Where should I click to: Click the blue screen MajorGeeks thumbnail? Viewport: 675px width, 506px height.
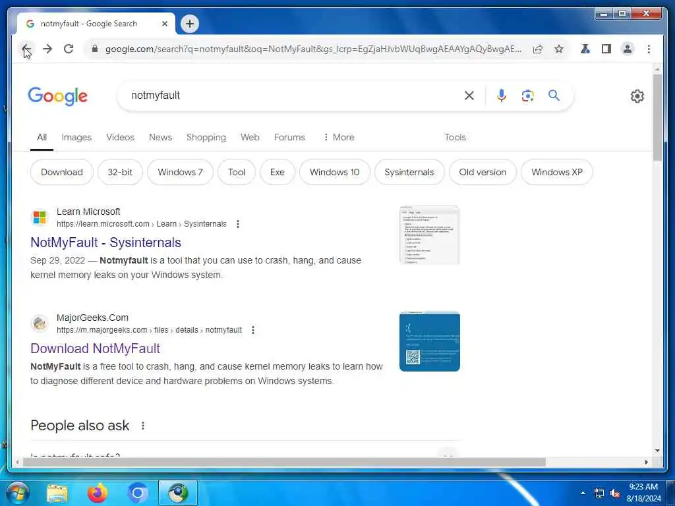(x=430, y=341)
